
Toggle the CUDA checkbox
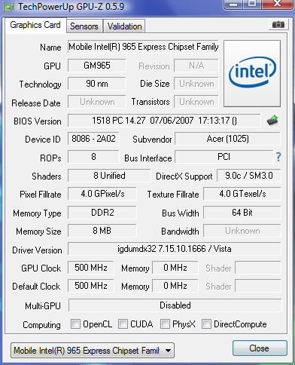coord(123,324)
